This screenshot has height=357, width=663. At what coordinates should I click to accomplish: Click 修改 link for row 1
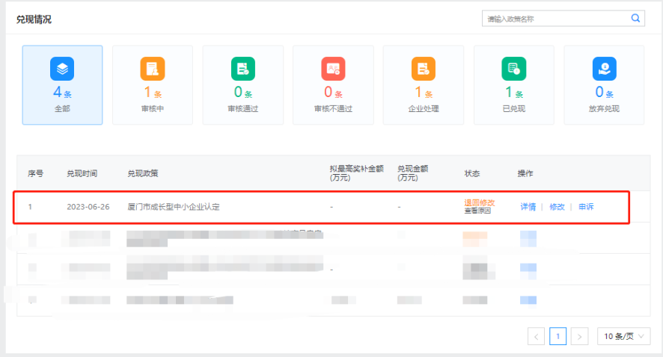(557, 207)
